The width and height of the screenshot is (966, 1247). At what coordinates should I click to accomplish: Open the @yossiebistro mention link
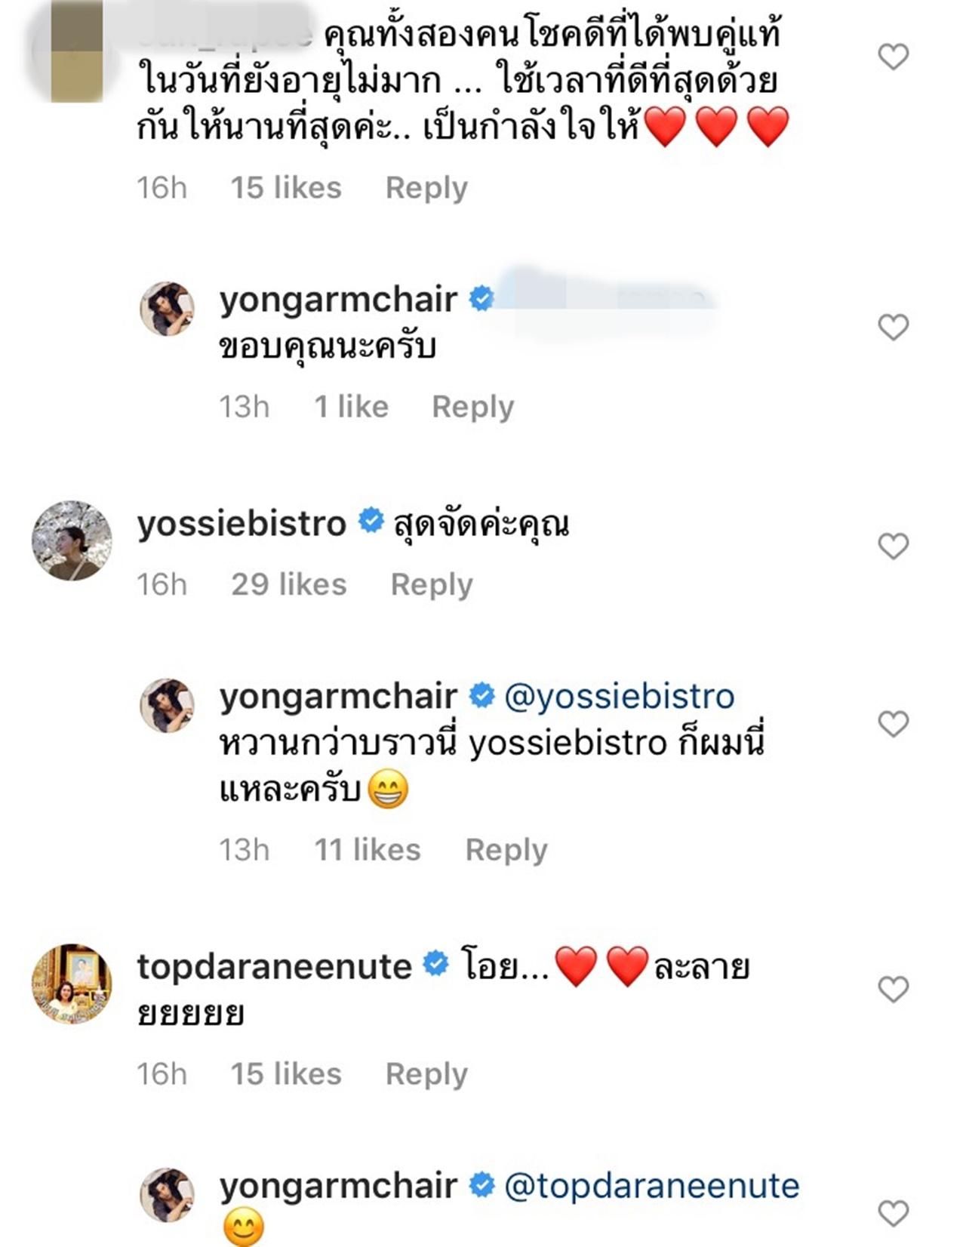pyautogui.click(x=619, y=696)
